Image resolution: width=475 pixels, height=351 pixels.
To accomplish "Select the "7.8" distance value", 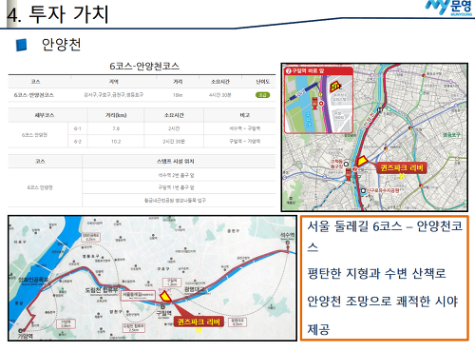I will (116, 128).
